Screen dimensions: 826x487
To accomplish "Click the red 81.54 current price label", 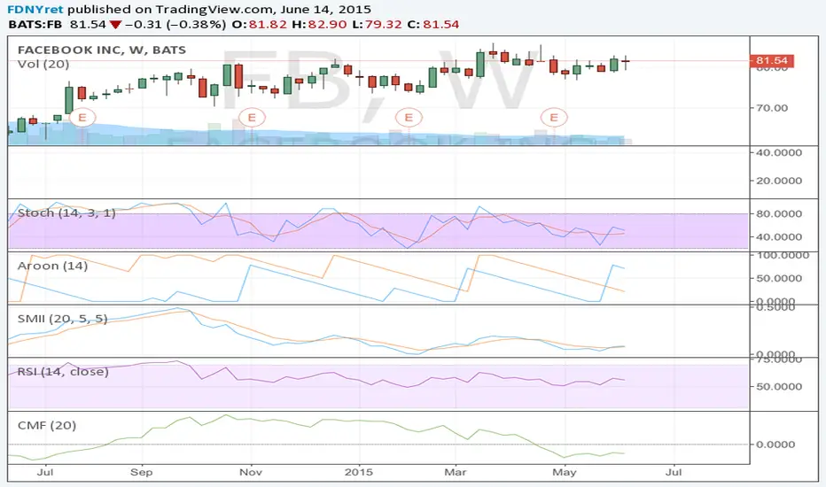I will tap(772, 60).
